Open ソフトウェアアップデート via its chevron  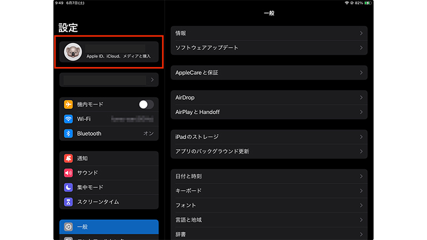(361, 48)
